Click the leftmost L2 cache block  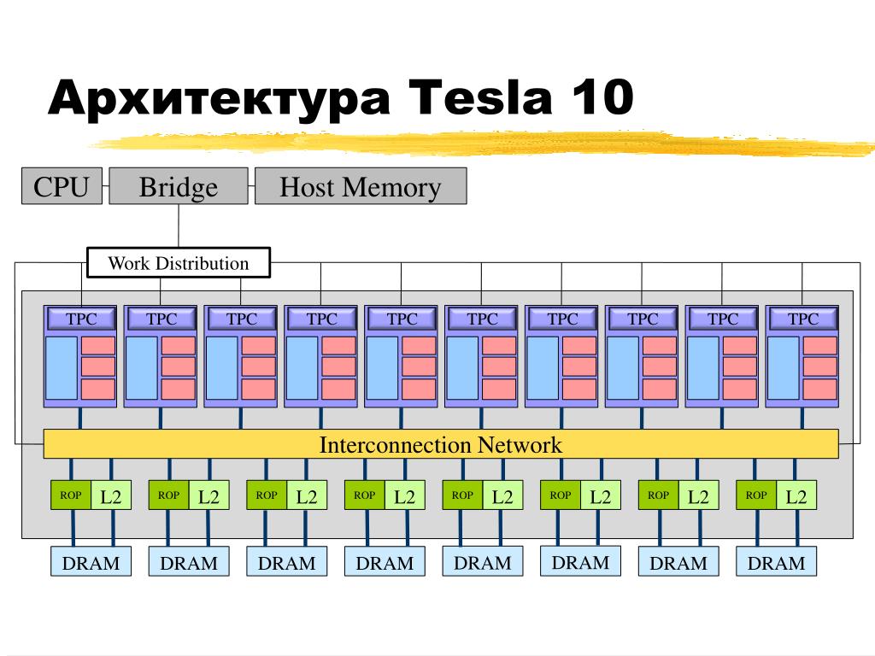tap(111, 495)
